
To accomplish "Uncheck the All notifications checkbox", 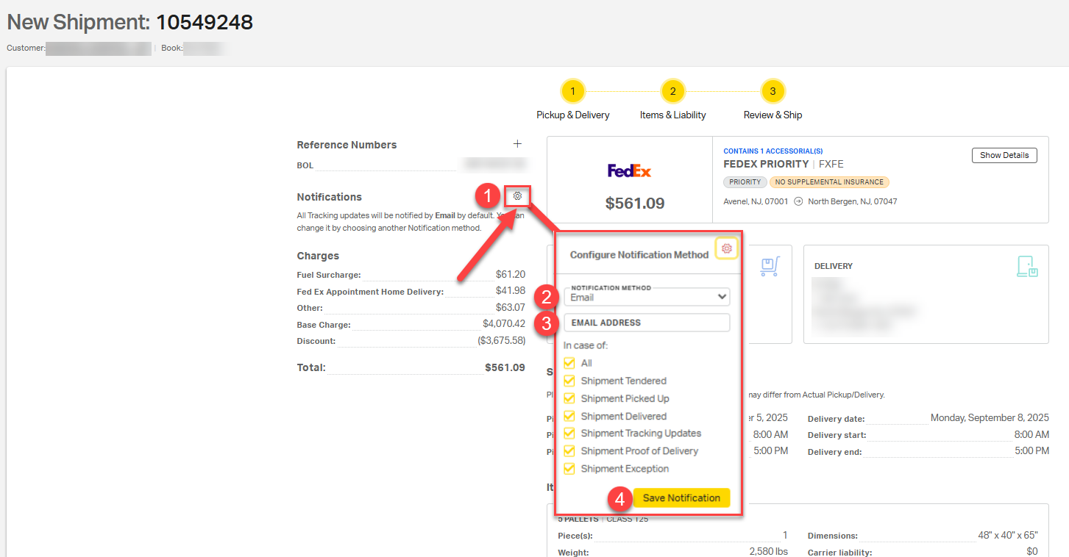I will coord(569,362).
